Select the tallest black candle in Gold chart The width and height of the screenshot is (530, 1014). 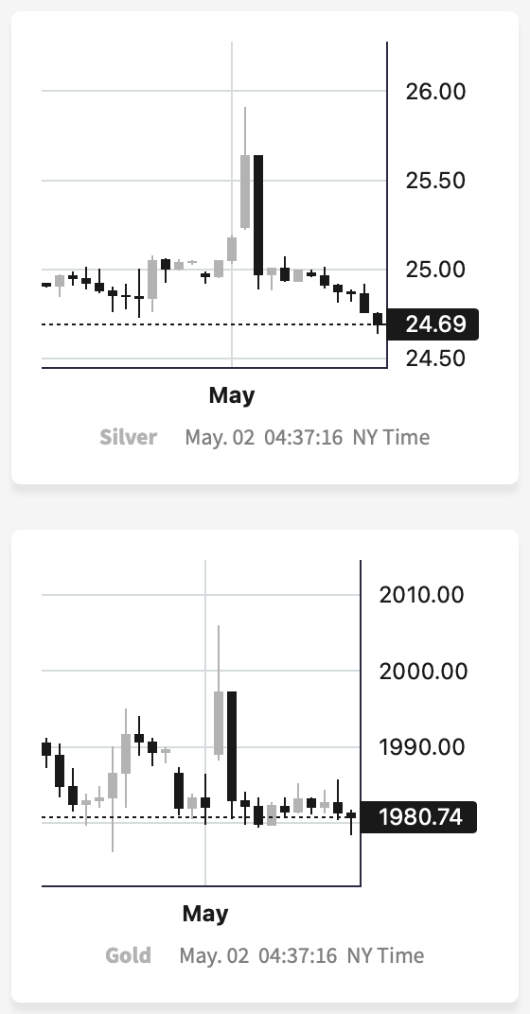coord(232,756)
